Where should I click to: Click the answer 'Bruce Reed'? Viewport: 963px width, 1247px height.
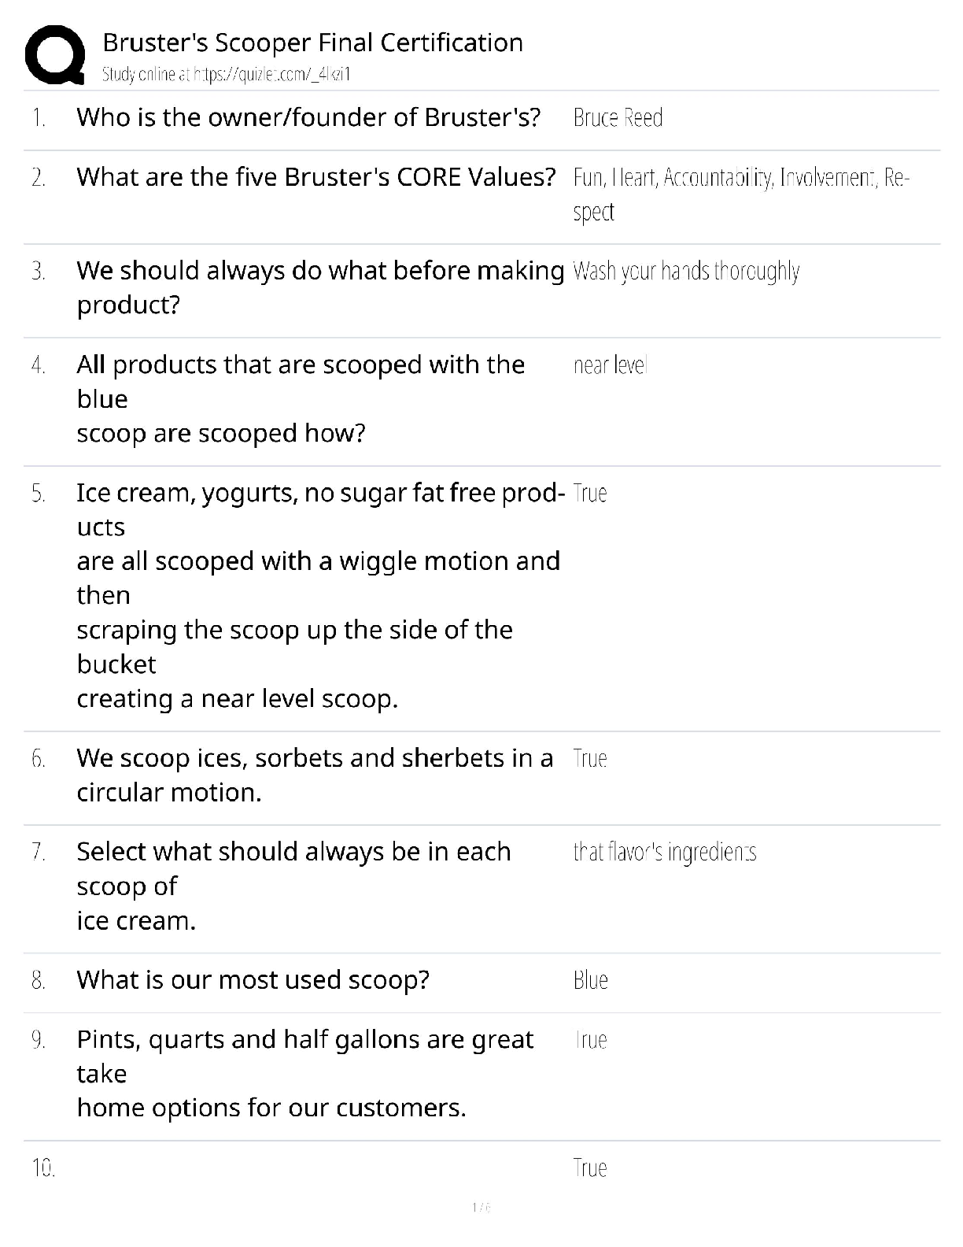point(618,118)
